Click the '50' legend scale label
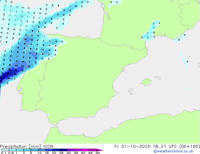Image resolution: width=200 pixels, height=154 pixels. click(x=97, y=153)
